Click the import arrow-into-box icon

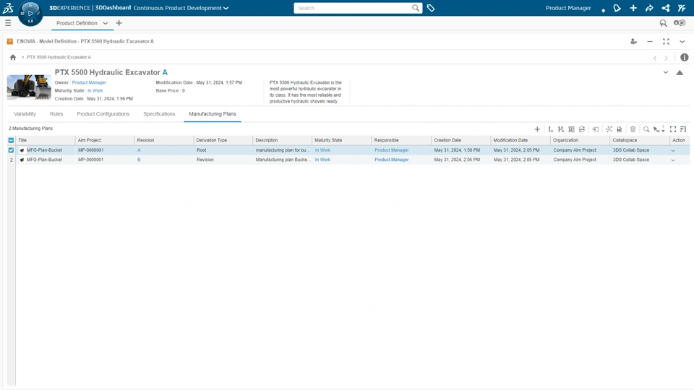click(596, 129)
